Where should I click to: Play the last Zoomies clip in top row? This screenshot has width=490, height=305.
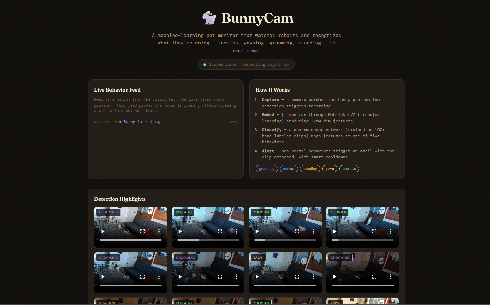[x=335, y=231]
